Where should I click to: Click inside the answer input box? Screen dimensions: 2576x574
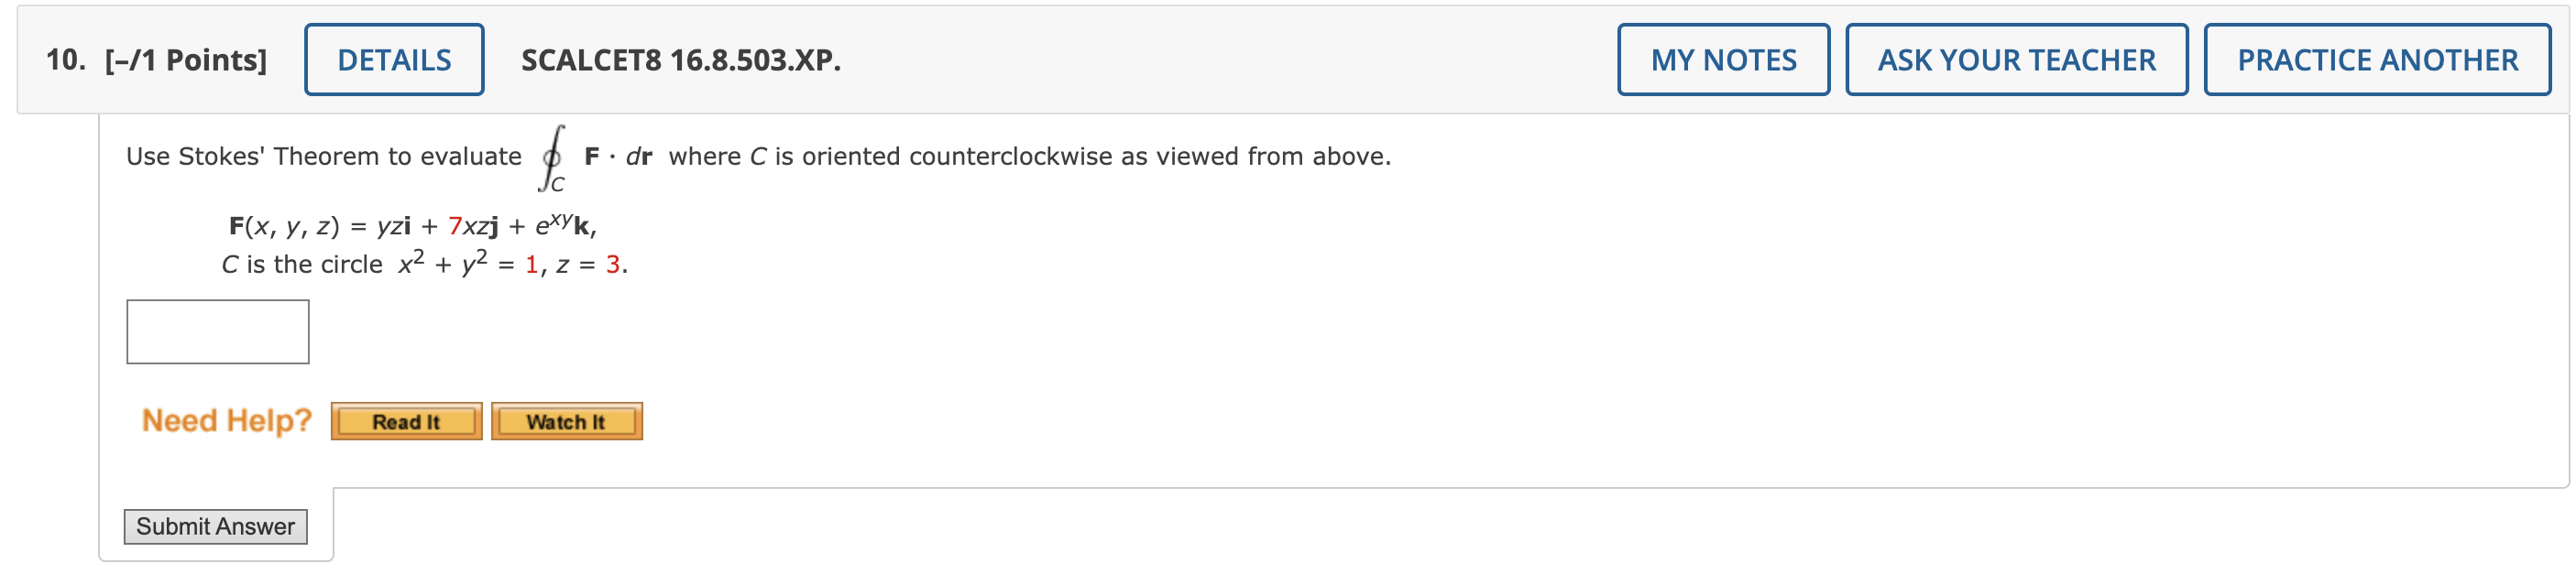[217, 330]
